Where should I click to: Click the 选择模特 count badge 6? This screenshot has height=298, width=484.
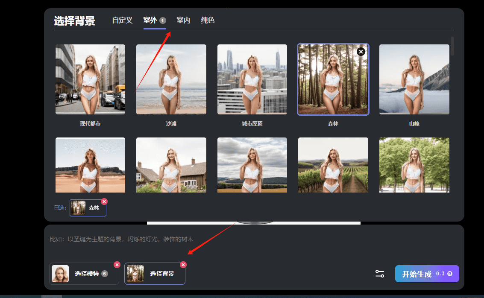tap(105, 274)
